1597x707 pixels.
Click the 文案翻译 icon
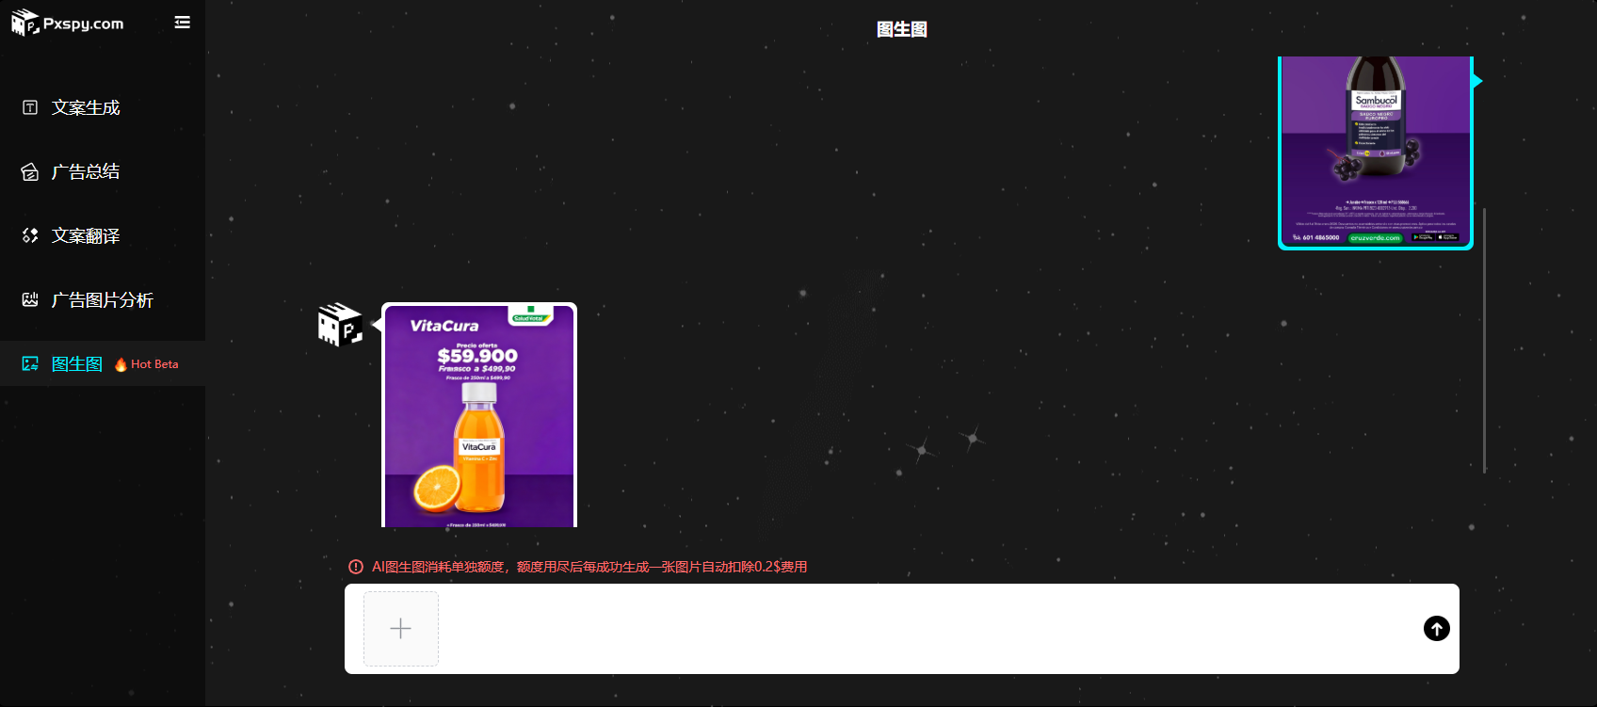tap(30, 235)
